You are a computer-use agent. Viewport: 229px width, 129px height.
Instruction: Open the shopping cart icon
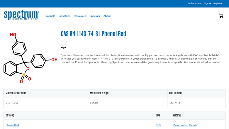pos(221,16)
